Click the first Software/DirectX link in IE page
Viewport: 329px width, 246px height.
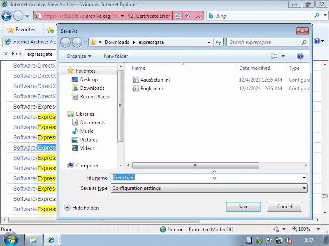35,66
